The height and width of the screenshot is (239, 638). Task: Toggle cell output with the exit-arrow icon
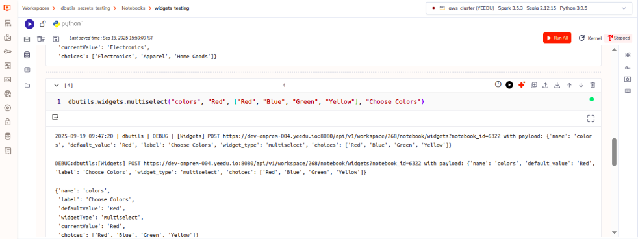55,118
